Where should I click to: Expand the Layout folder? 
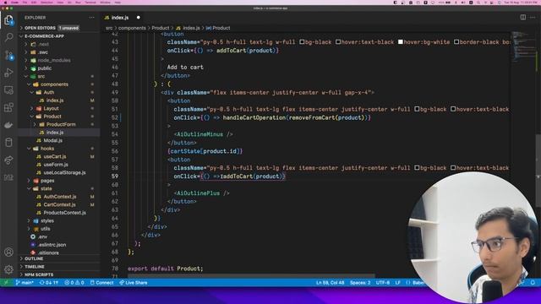point(51,109)
